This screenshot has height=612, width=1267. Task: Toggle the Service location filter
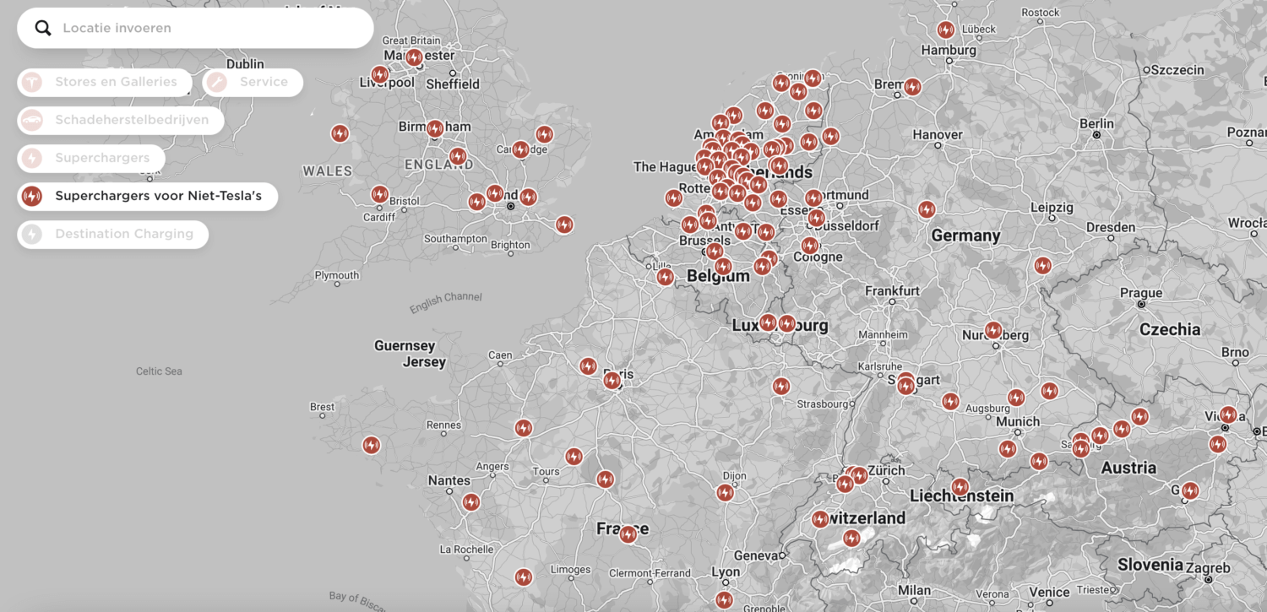[x=252, y=82]
